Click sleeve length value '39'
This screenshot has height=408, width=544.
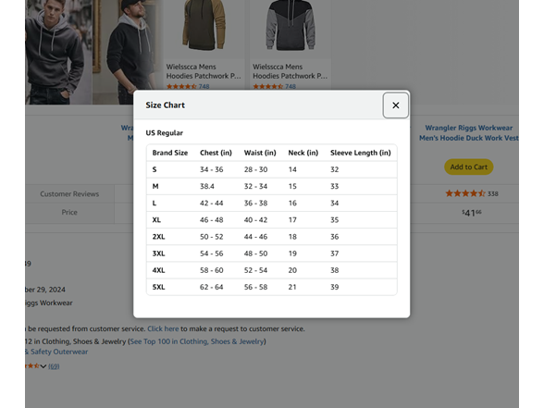click(335, 287)
